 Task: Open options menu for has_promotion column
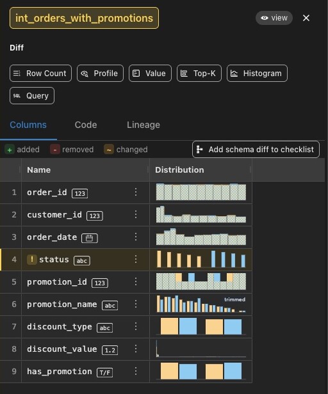point(136,371)
